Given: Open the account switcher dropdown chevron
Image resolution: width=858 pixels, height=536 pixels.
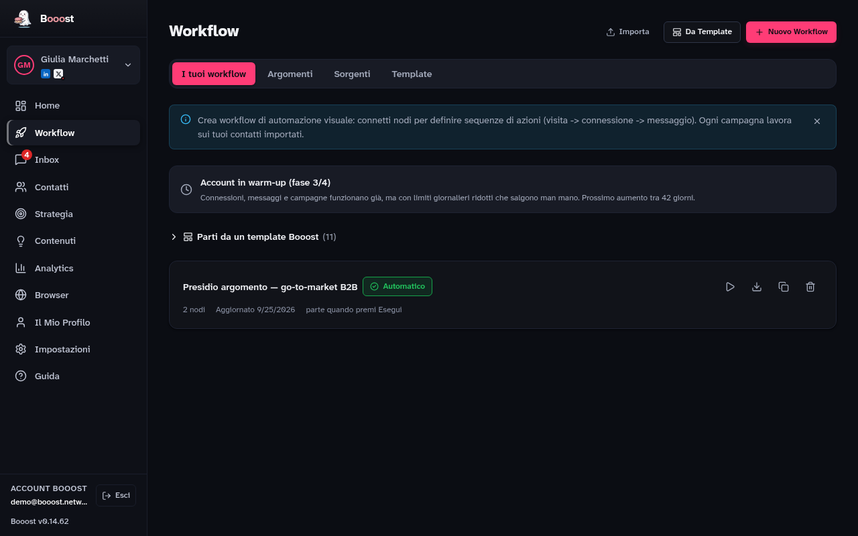Looking at the screenshot, I should tap(128, 65).
